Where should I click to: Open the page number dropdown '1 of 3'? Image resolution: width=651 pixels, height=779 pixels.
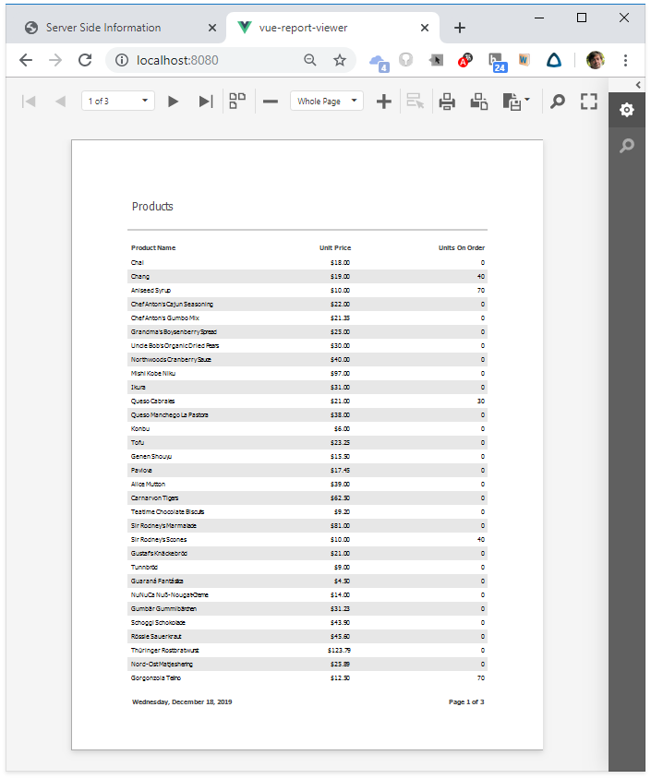118,101
